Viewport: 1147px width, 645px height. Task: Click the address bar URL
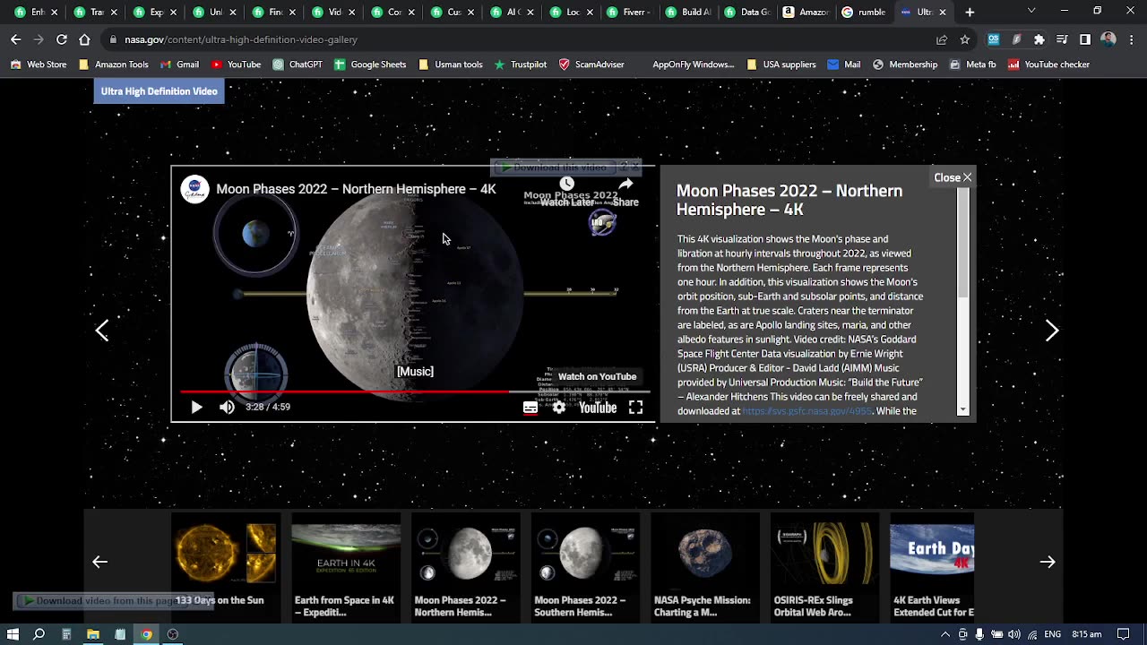coord(241,39)
